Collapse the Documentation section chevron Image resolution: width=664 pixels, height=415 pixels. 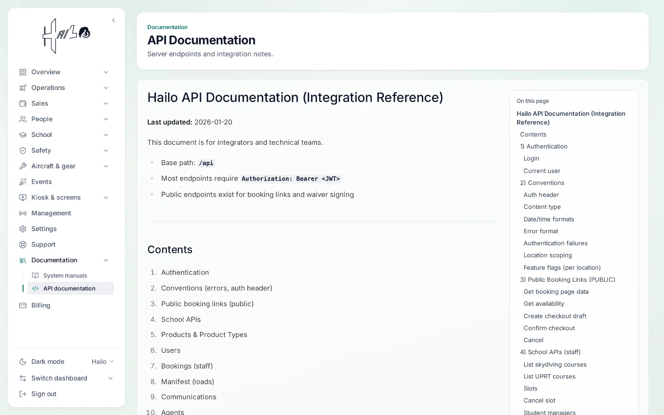(106, 260)
